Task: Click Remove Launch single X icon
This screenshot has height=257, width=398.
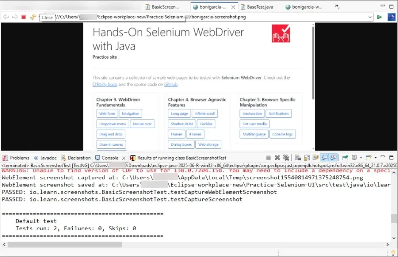Action: point(277,158)
